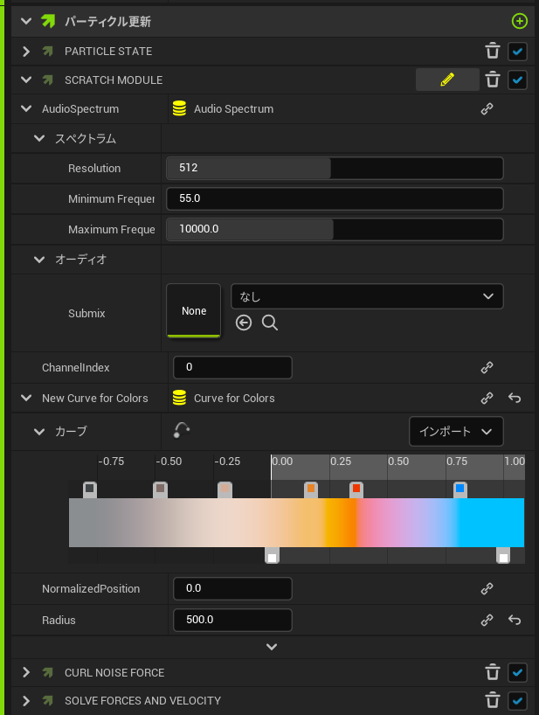Click the Submix property label

(x=86, y=313)
